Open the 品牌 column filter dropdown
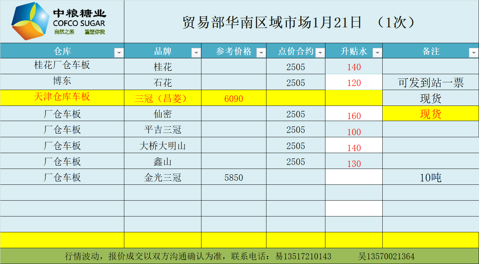The height and width of the screenshot is (264, 479). pyautogui.click(x=196, y=53)
